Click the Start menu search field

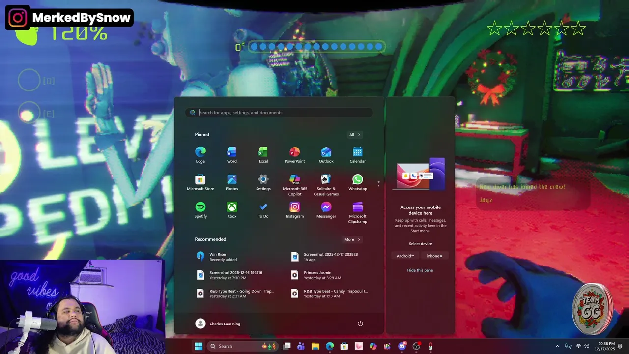[x=279, y=113]
